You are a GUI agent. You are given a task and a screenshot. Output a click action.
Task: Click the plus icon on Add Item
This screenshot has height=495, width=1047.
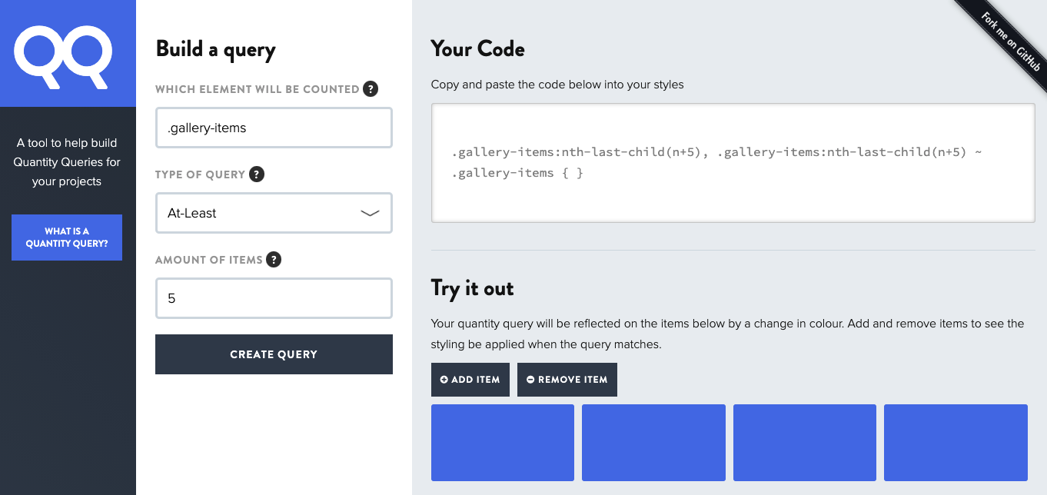tap(444, 380)
